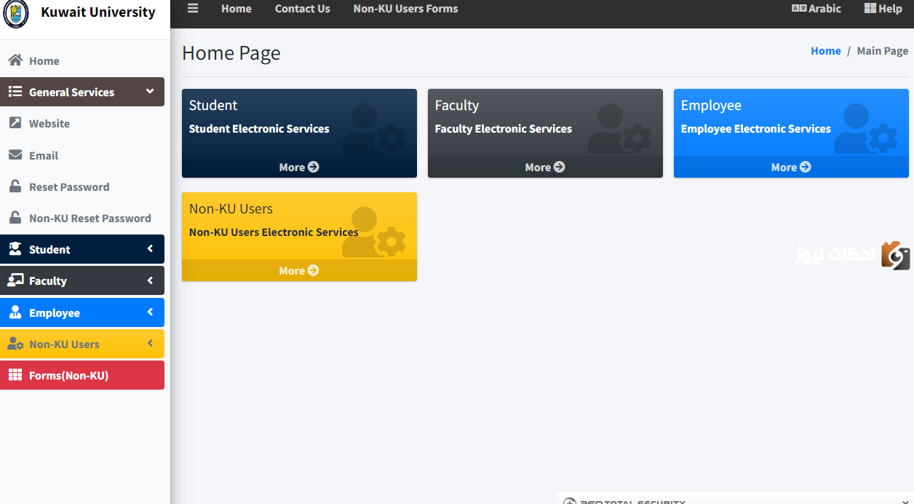Click the Non-KU Users gear-person sidebar icon
The height and width of the screenshot is (504, 914).
click(x=15, y=344)
